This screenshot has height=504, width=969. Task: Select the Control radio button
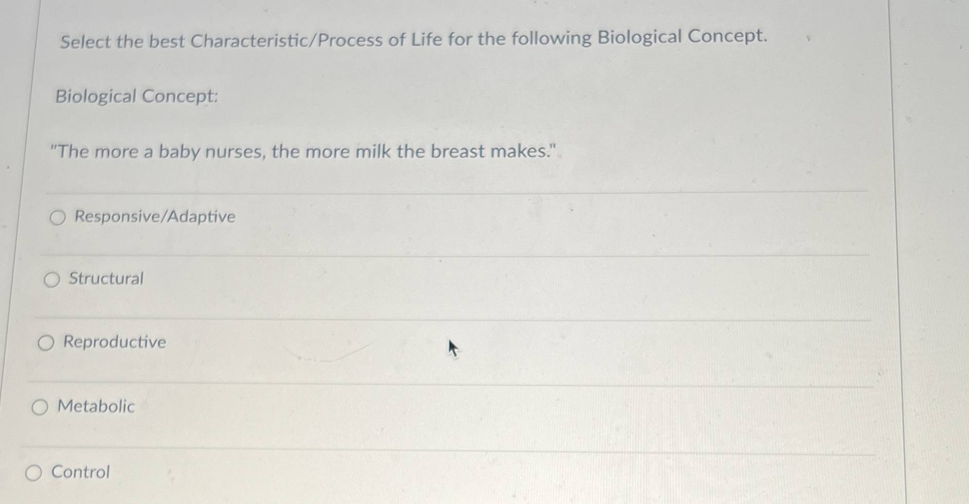coord(34,473)
